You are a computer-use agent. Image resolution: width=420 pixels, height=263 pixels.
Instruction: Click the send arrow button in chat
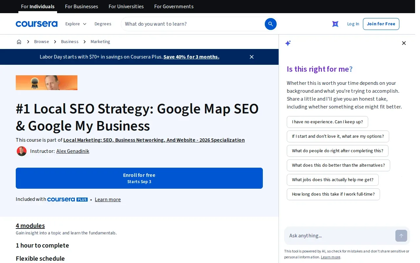401,236
